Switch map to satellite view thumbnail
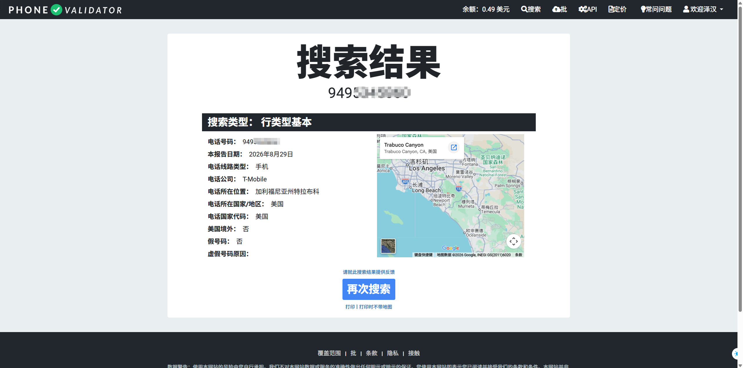 [388, 246]
